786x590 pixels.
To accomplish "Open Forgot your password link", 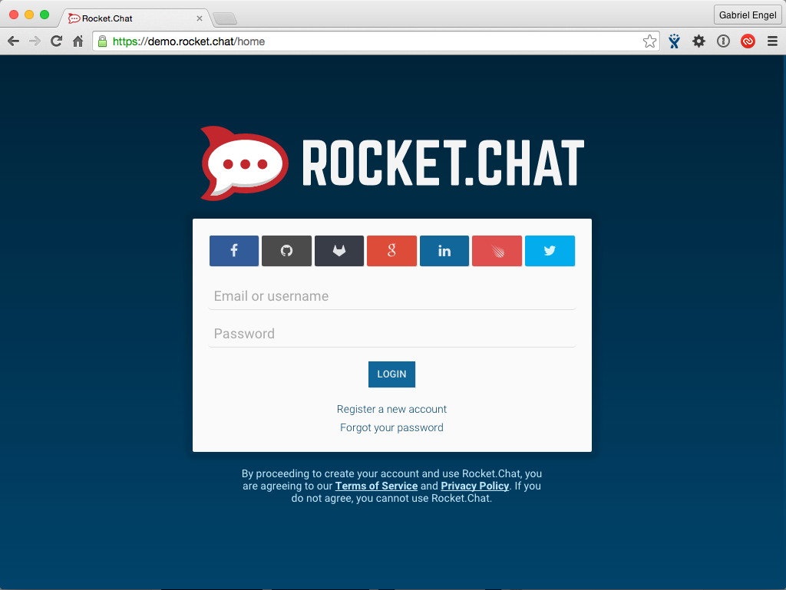I will [x=391, y=427].
